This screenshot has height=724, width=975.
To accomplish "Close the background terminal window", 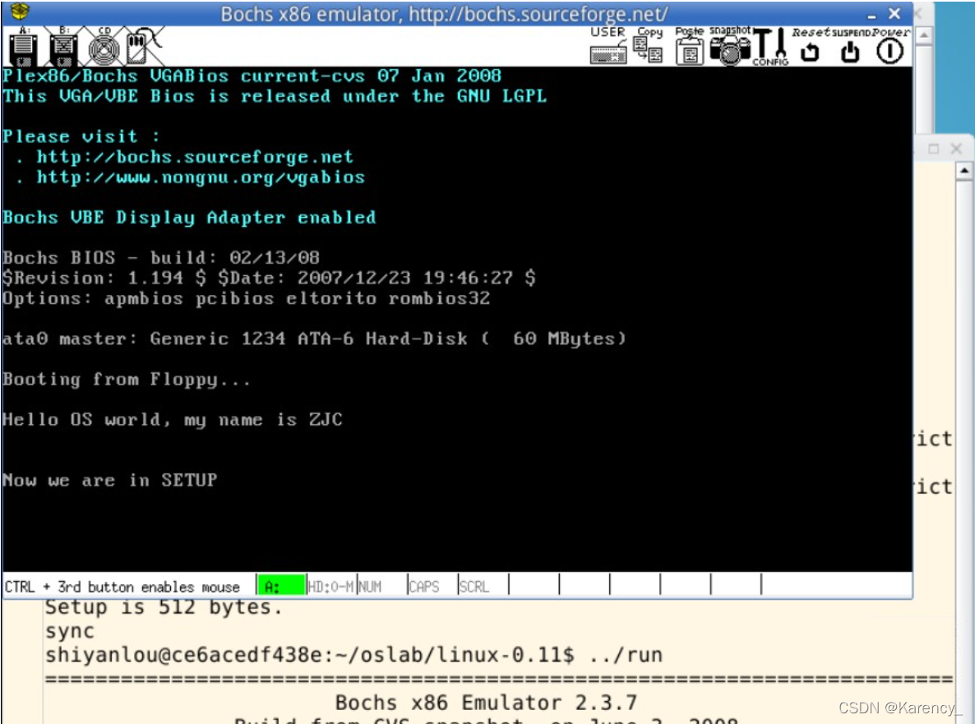I will (x=956, y=149).
